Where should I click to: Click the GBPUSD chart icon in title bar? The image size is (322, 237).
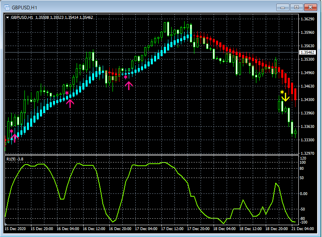(x=7, y=8)
